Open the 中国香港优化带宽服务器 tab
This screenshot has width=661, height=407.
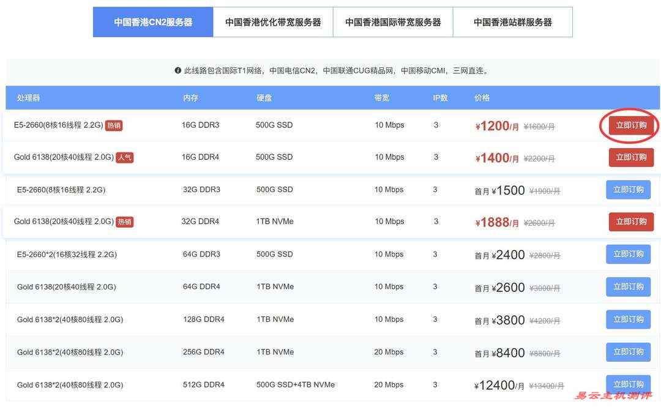pyautogui.click(x=273, y=22)
